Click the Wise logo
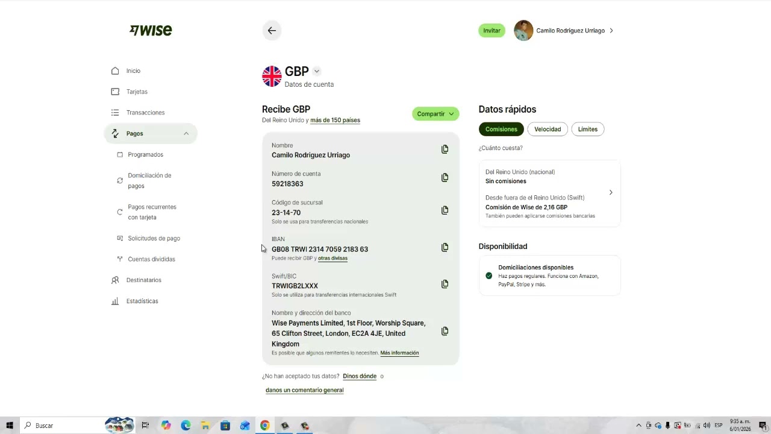Image resolution: width=771 pixels, height=434 pixels. (151, 30)
